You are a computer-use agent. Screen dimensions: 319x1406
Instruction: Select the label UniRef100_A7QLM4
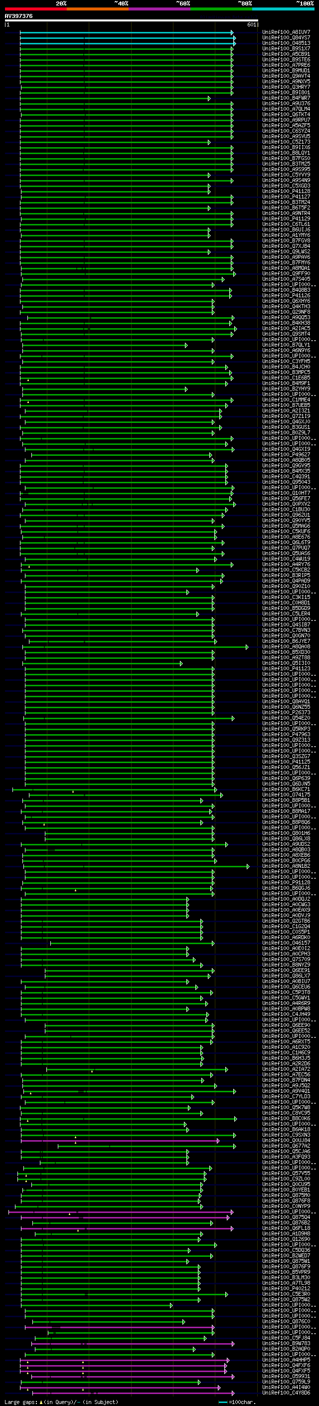pyautogui.click(x=286, y=109)
